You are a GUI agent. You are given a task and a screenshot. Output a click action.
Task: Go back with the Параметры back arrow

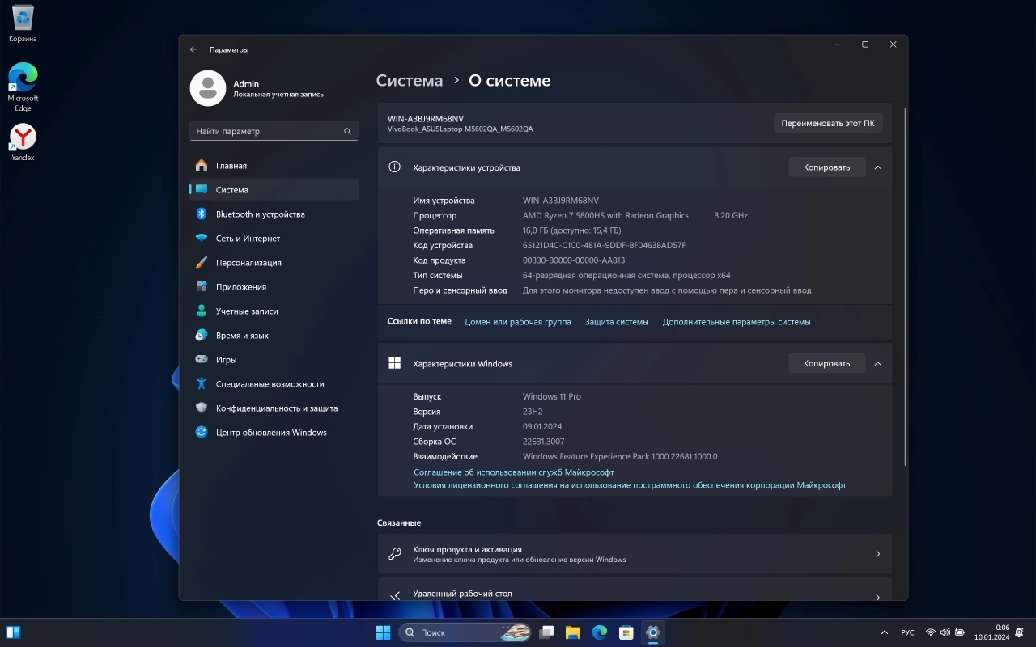[x=193, y=49]
